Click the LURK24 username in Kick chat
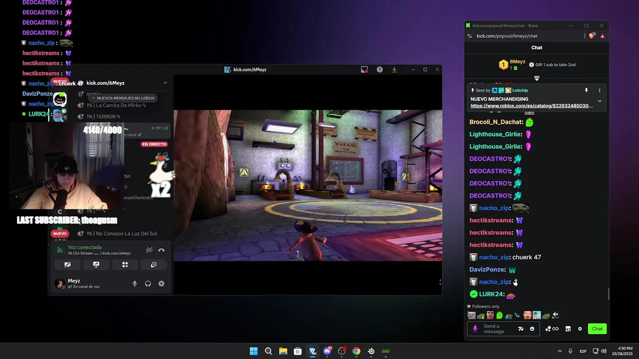The image size is (639, 359). coord(492,294)
